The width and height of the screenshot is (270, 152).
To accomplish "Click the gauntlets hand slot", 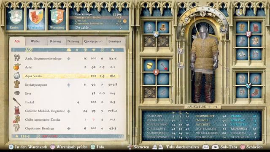I will tap(242, 54).
